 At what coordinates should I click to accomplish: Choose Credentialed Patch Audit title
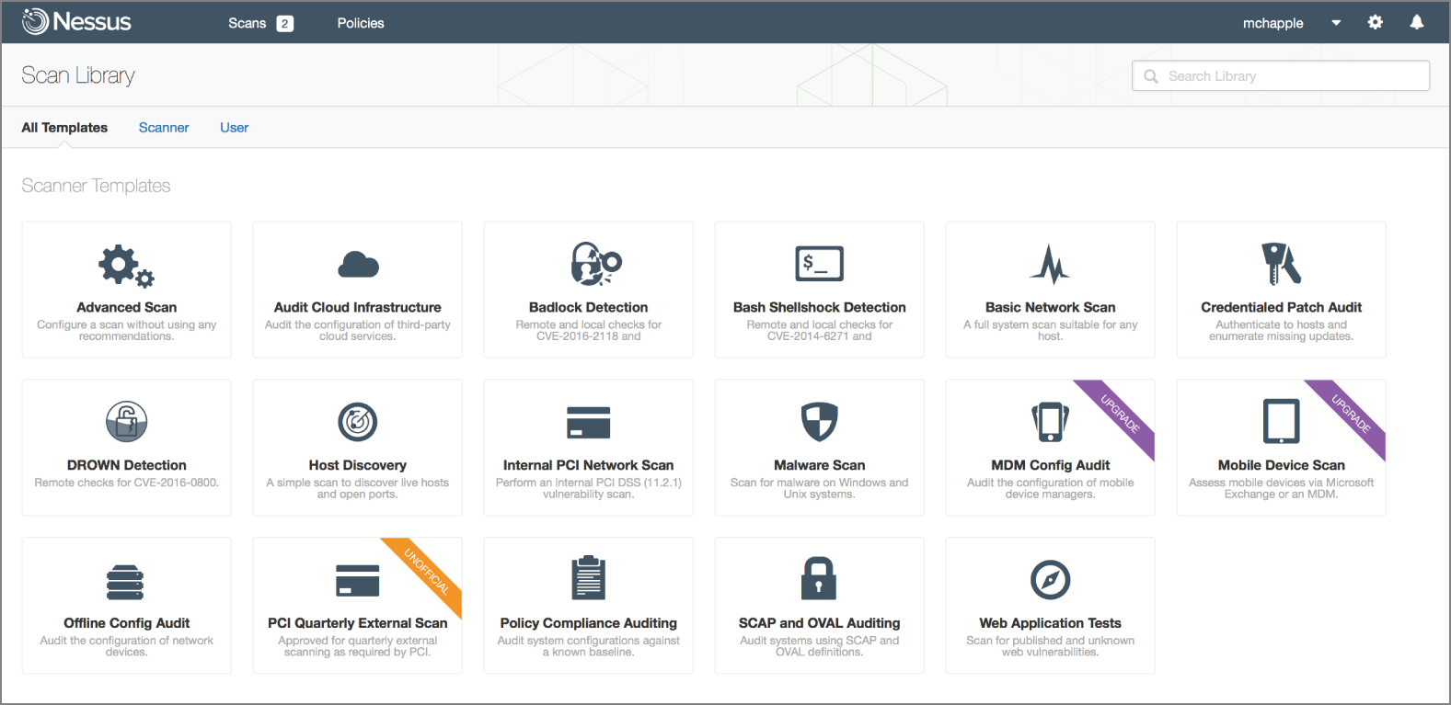point(1281,307)
